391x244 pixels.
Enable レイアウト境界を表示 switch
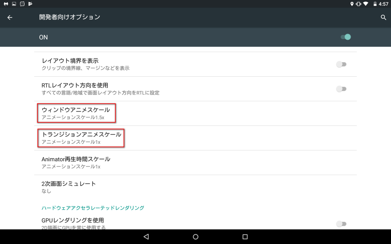coord(341,64)
